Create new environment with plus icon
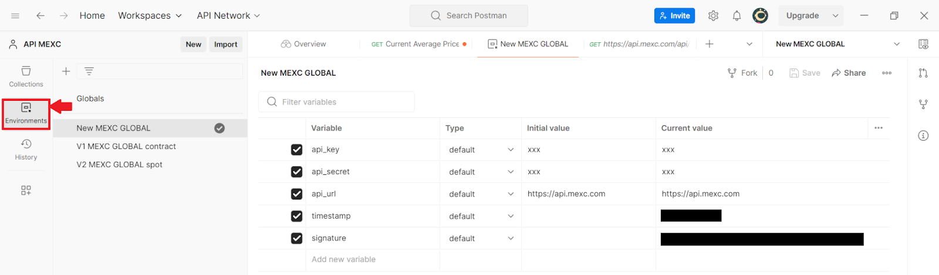This screenshot has width=939, height=275. 66,71
